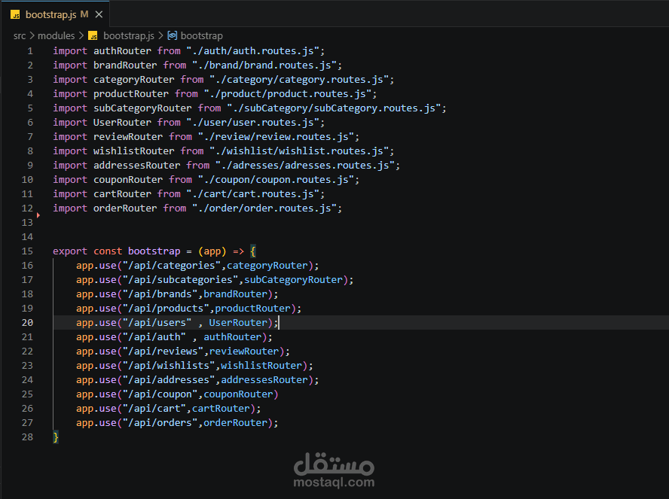This screenshot has width=669, height=499.
Task: Click the closing brace on line 28
Action: click(x=55, y=437)
